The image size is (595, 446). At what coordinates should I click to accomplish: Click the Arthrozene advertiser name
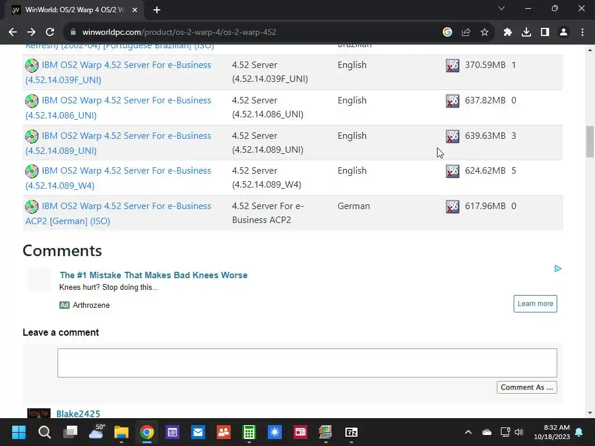click(x=91, y=305)
